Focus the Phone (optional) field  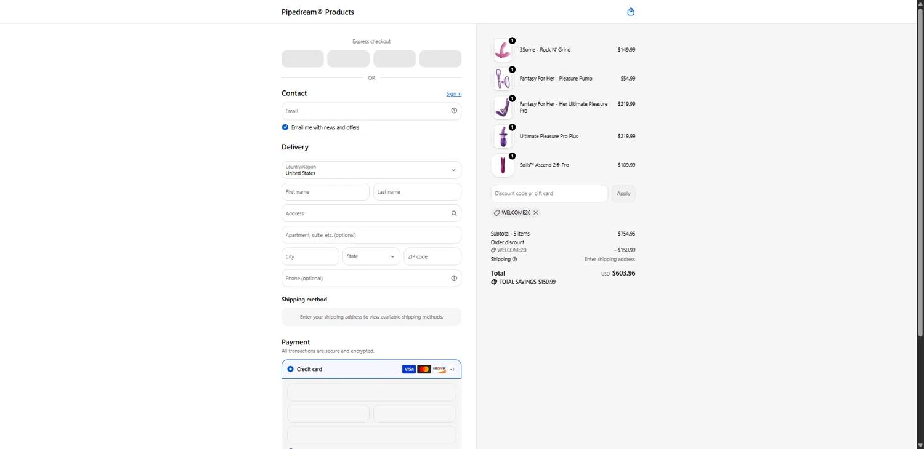coord(371,278)
